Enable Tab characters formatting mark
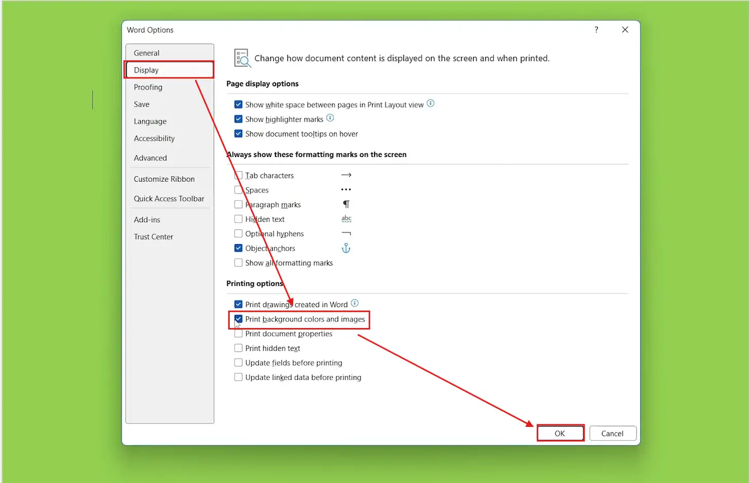 (x=239, y=175)
